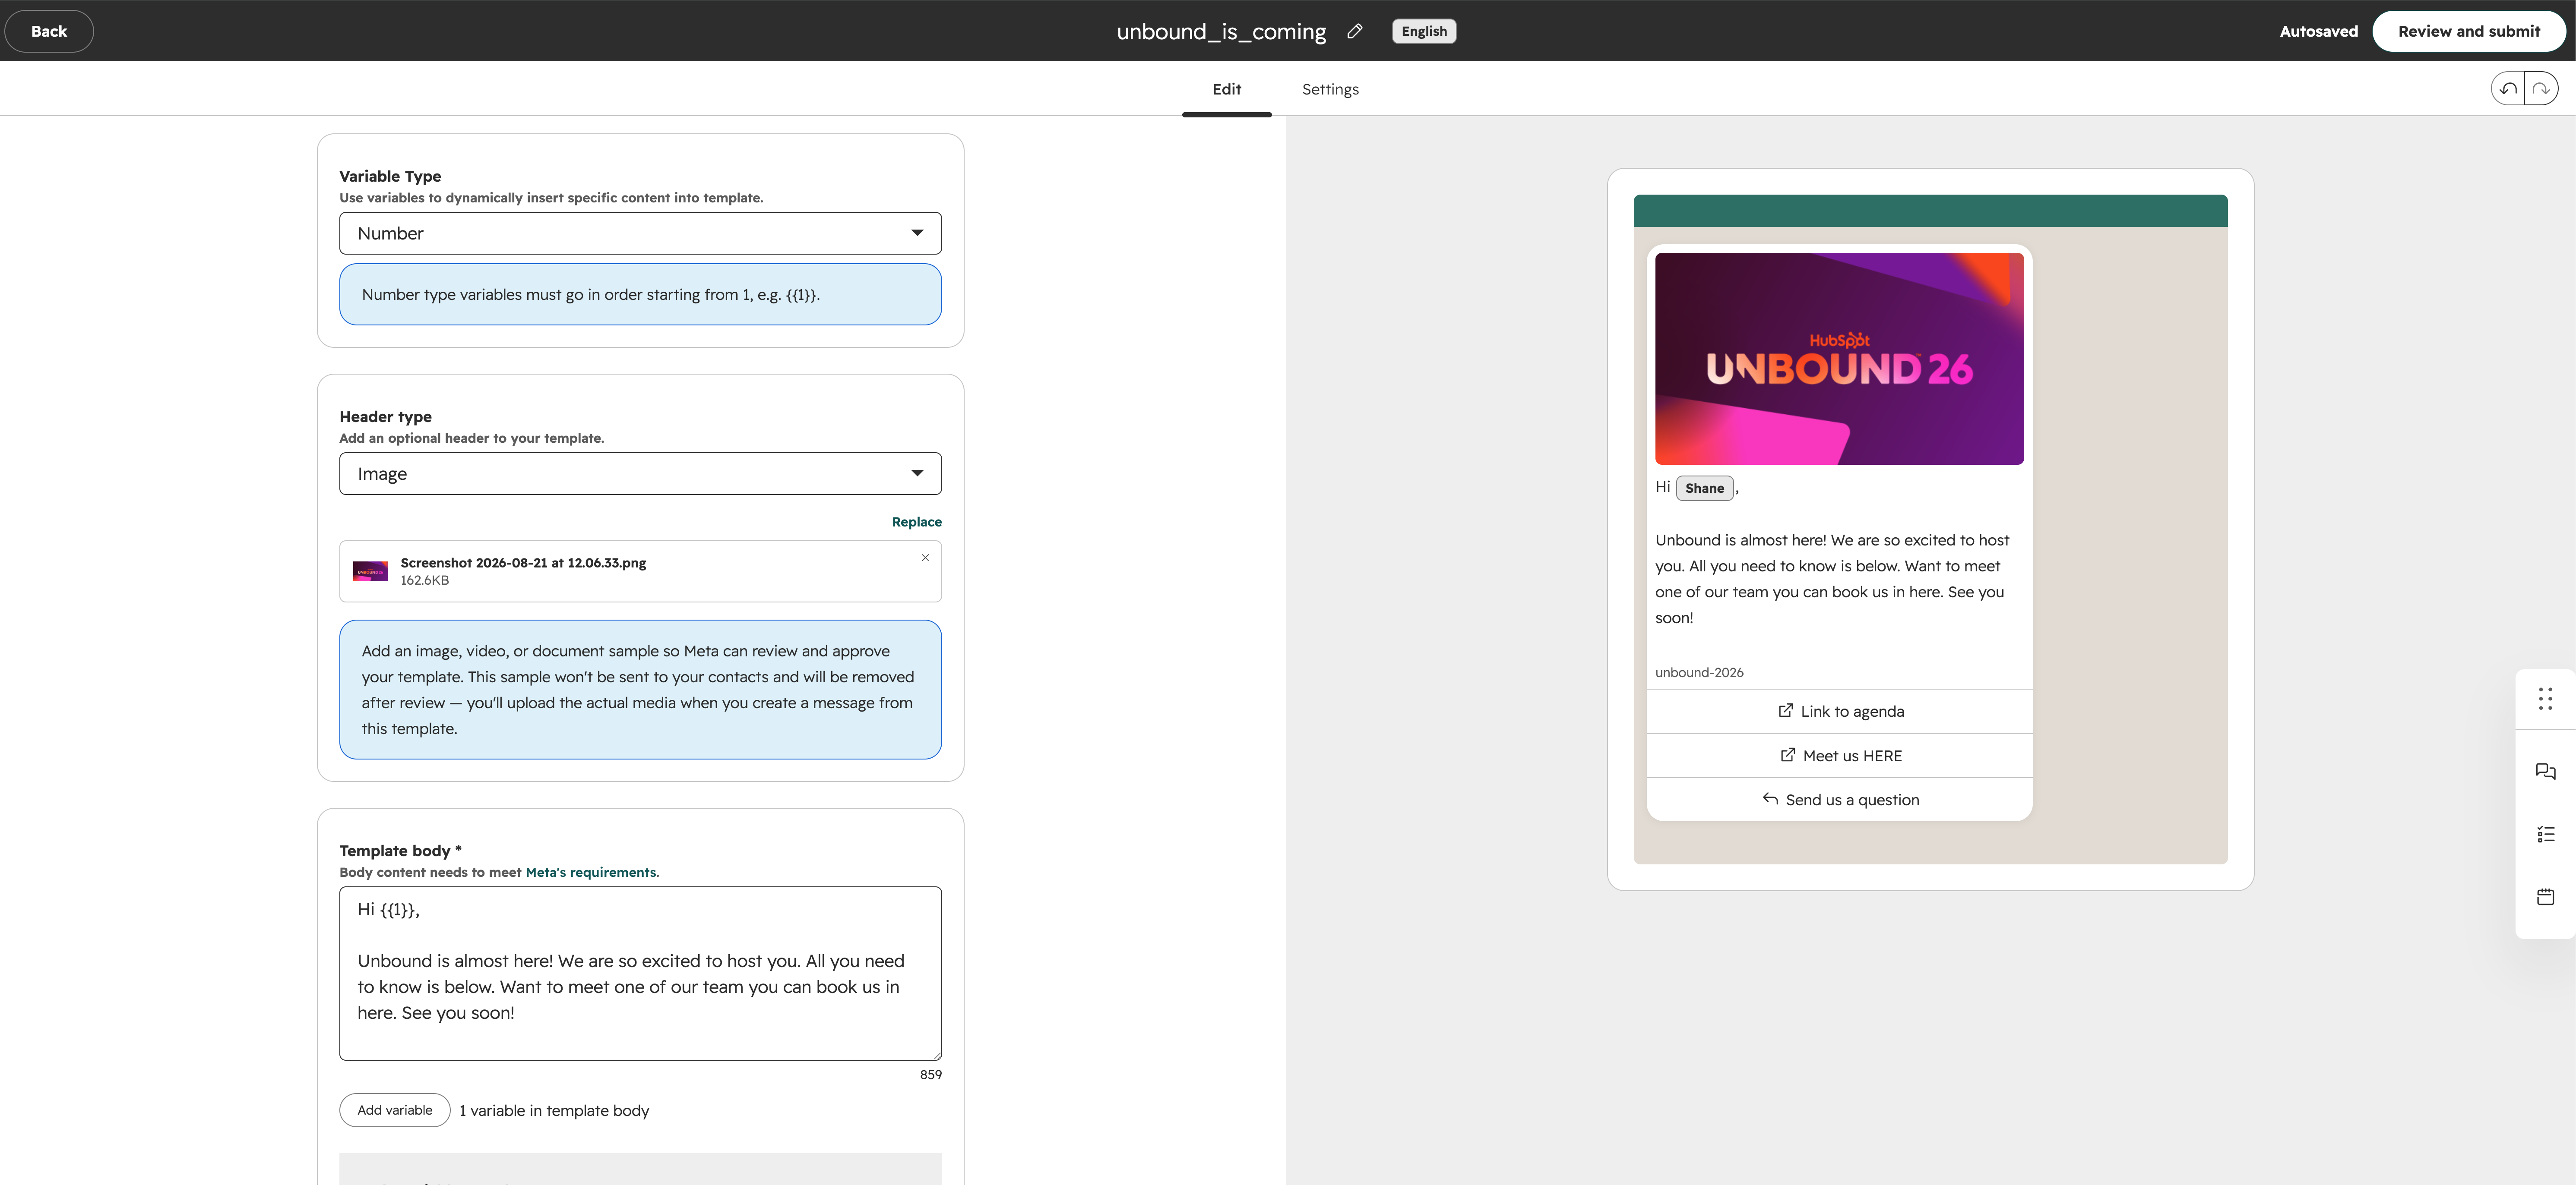The image size is (2576, 1185).
Task: Click into the Template body text area
Action: (x=640, y=973)
